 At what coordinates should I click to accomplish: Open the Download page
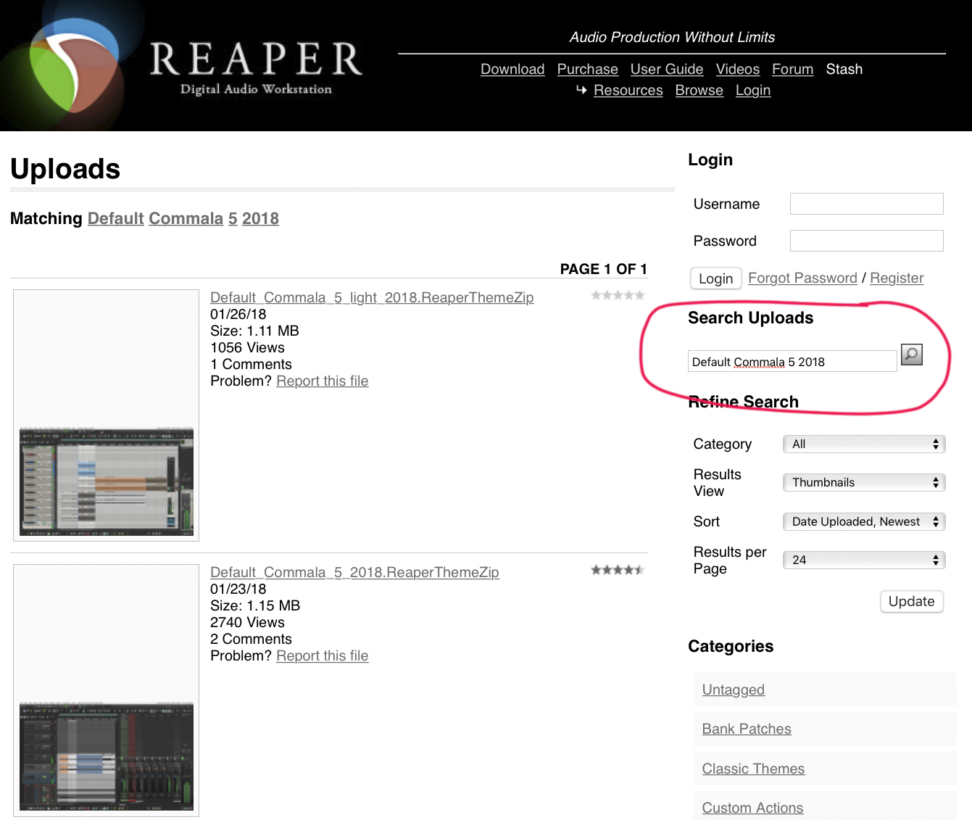coord(512,69)
